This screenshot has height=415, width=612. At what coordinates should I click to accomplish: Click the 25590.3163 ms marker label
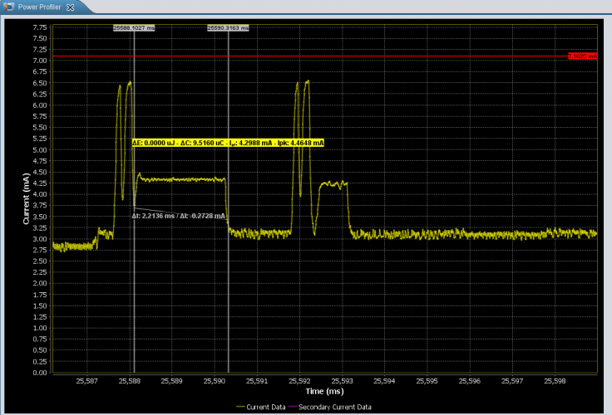[x=229, y=27]
